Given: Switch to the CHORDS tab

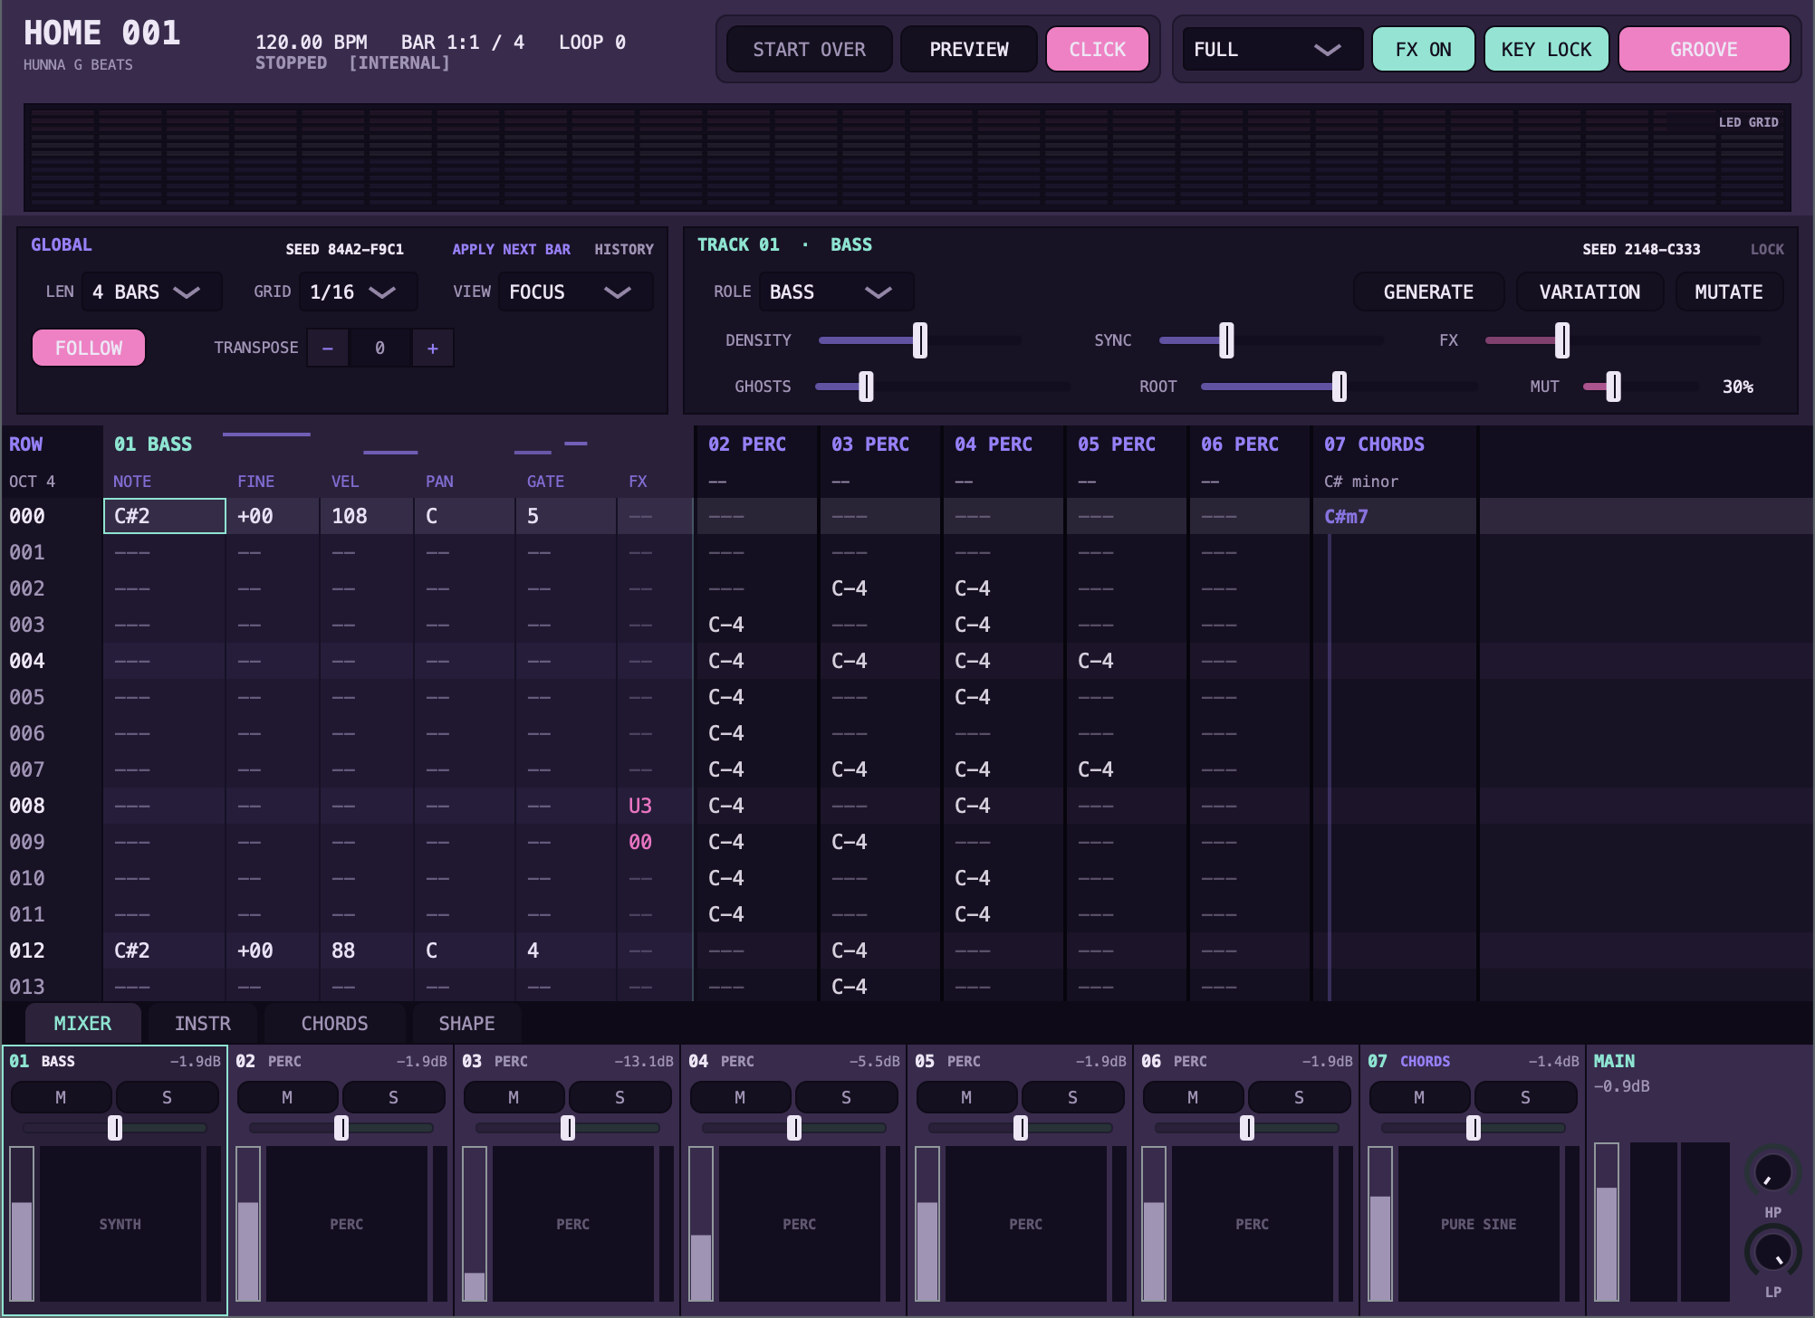Looking at the screenshot, I should [x=334, y=1024].
